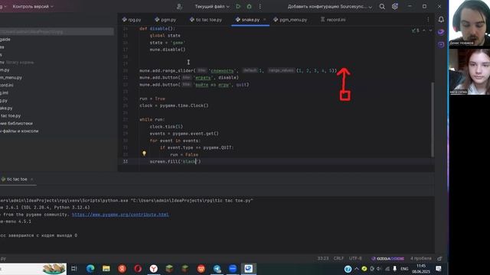Open the taskbar notification center icon

(439, 268)
